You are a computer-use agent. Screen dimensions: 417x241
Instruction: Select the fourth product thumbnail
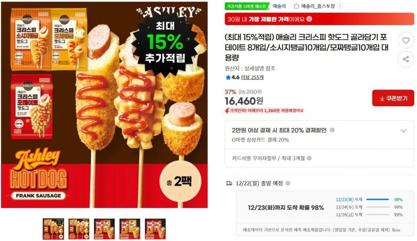130,229
